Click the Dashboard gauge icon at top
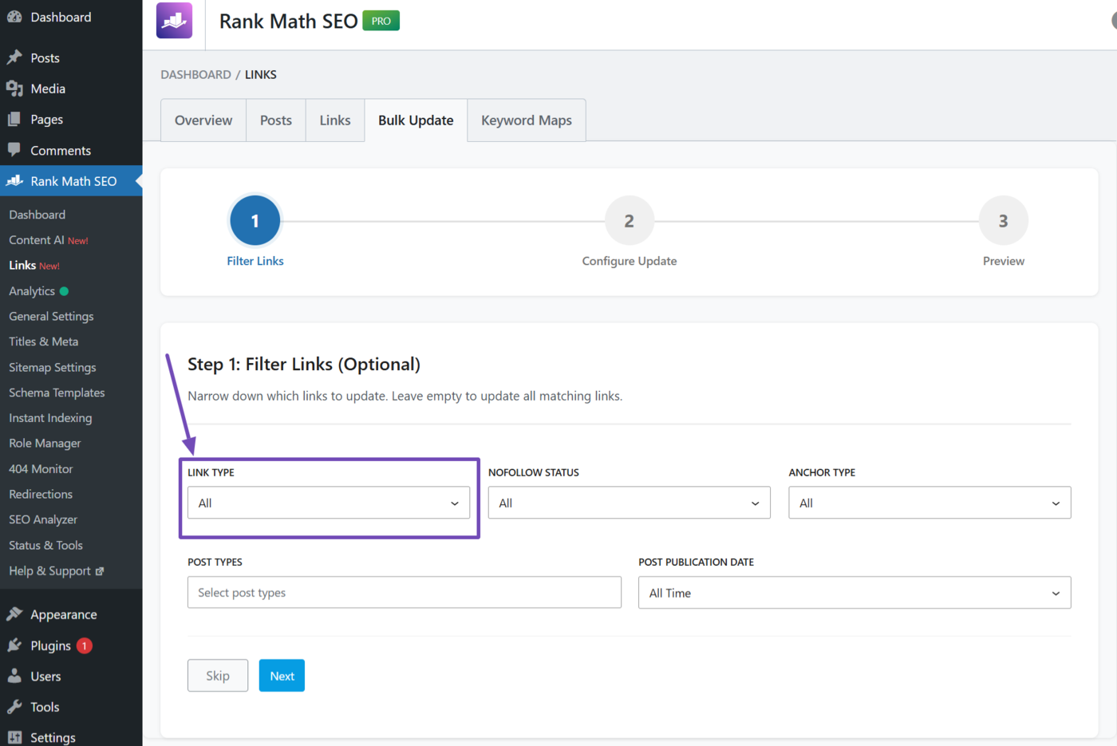1117x746 pixels. [16, 16]
